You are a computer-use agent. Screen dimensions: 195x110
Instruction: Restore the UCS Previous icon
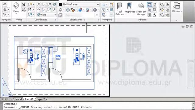click(38, 9)
